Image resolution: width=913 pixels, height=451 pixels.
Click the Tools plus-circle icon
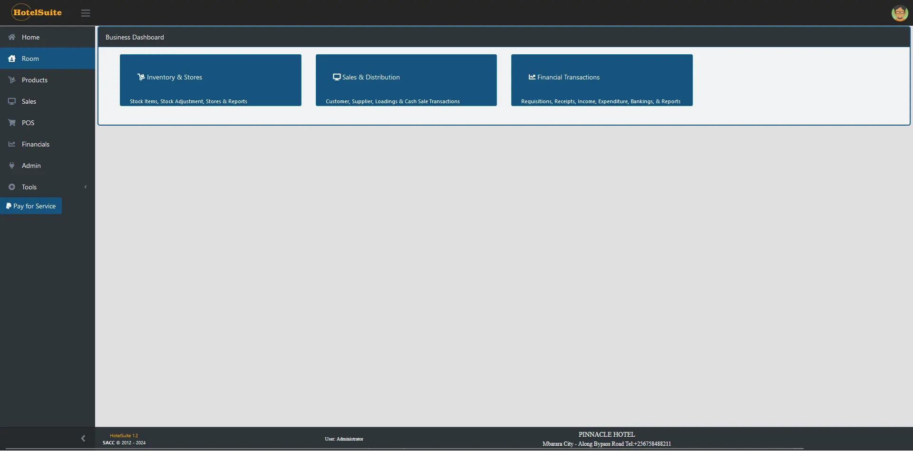[x=12, y=187]
